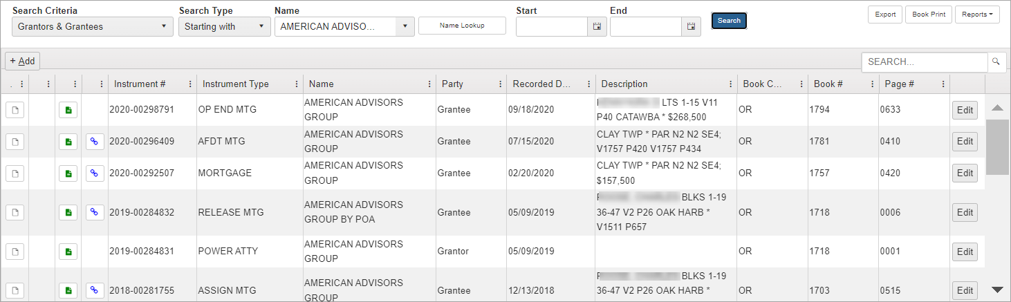Click scroll down arrow of results grid
Image resolution: width=1011 pixels, height=302 pixels.
click(997, 290)
